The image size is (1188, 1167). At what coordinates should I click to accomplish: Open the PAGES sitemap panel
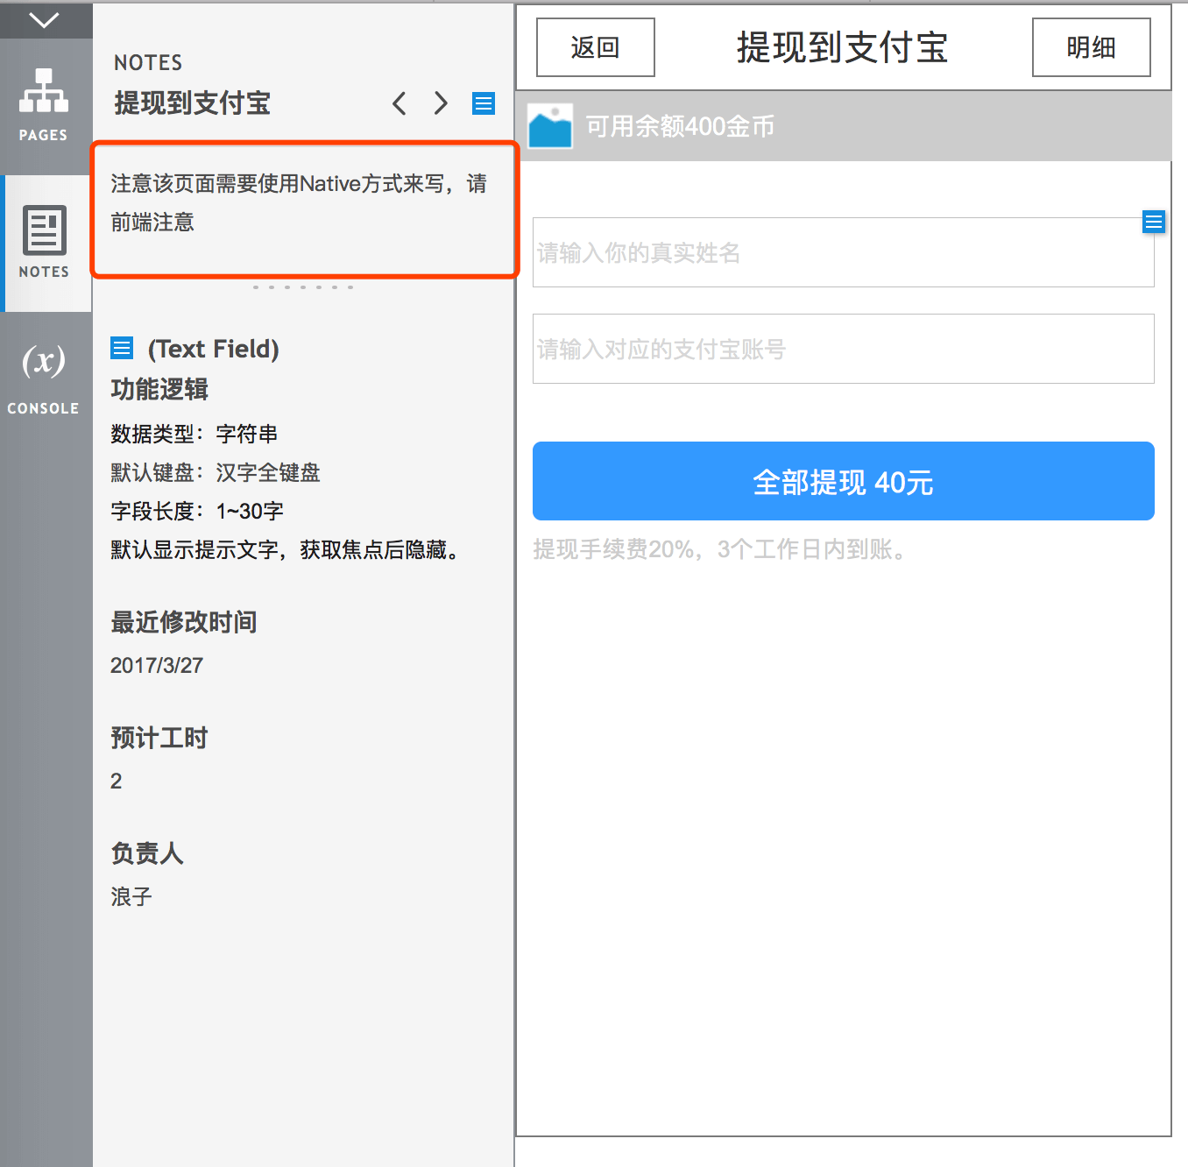click(44, 105)
